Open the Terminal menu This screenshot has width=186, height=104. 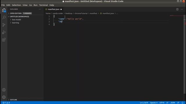coord(43,5)
